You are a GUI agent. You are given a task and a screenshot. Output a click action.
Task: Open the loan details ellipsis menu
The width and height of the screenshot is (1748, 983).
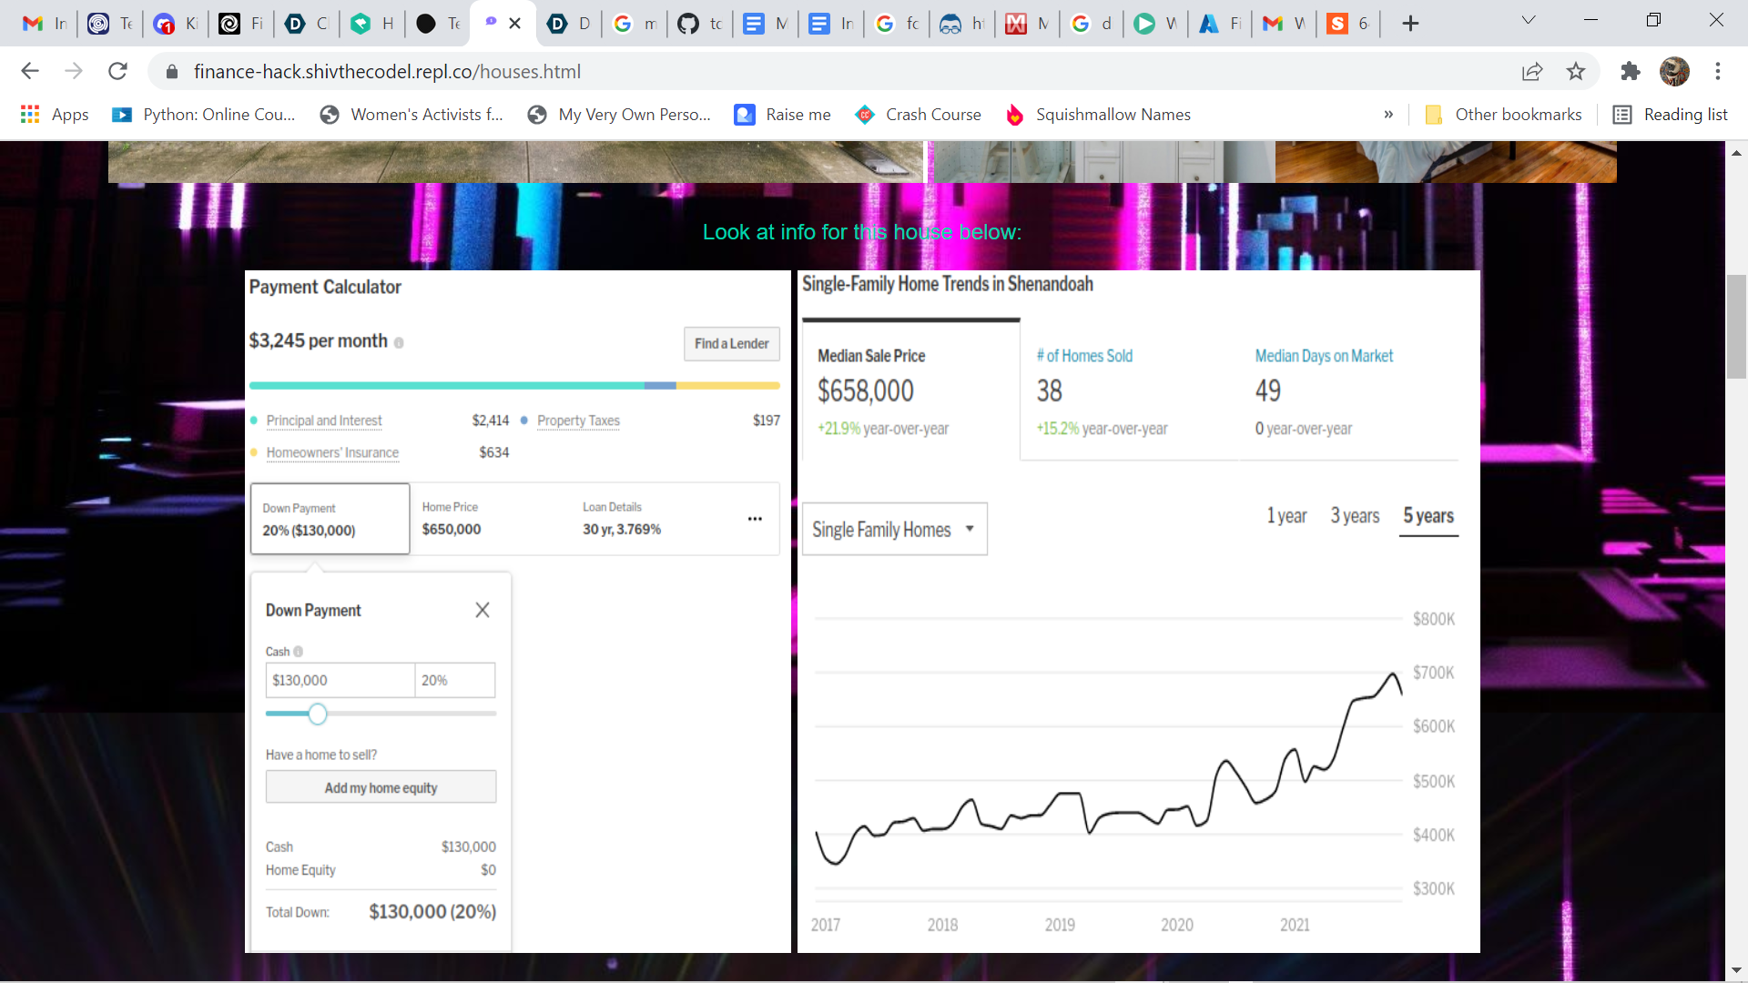755,519
